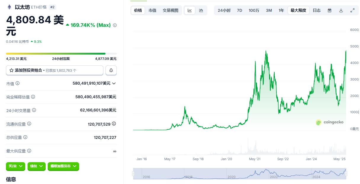Switch to the 市值 tab

click(152, 10)
